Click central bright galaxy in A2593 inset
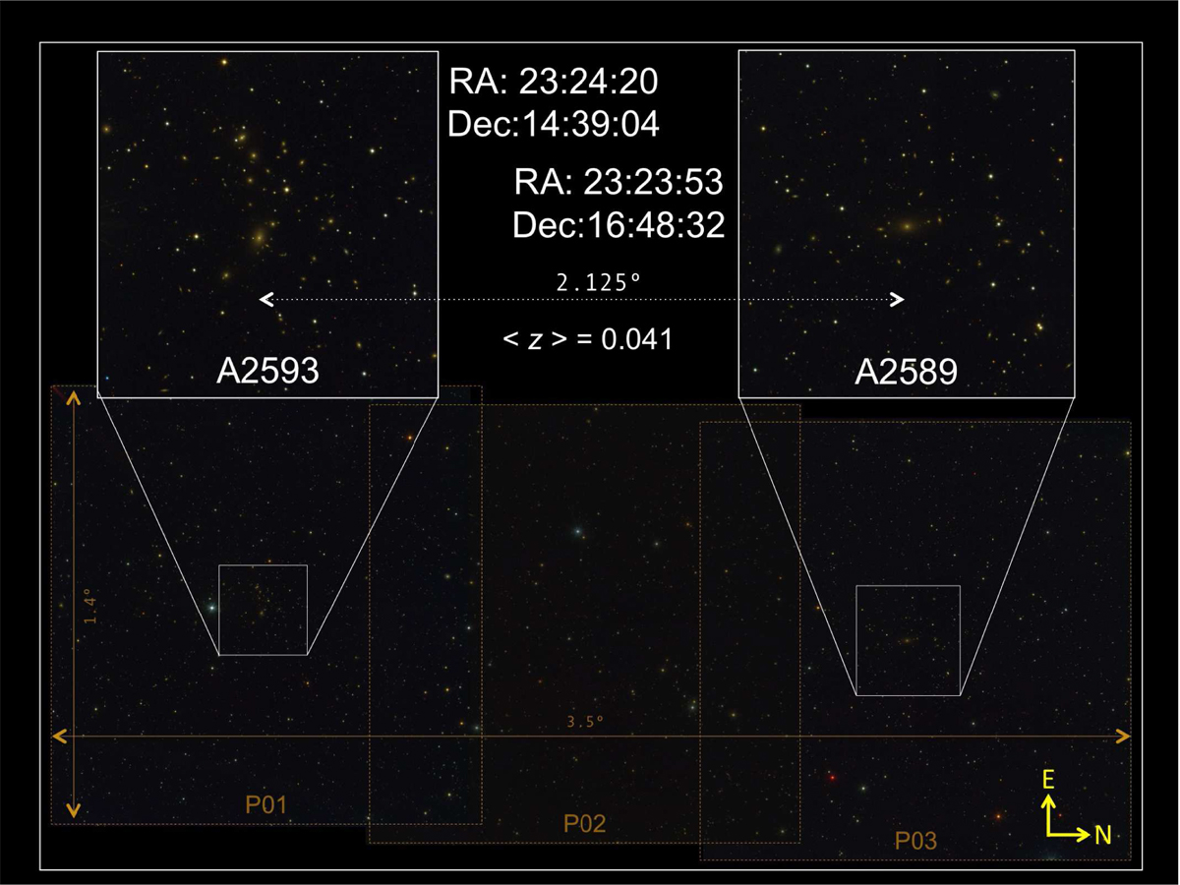Viewport: 1180px width, 885px height. pyautogui.click(x=260, y=236)
